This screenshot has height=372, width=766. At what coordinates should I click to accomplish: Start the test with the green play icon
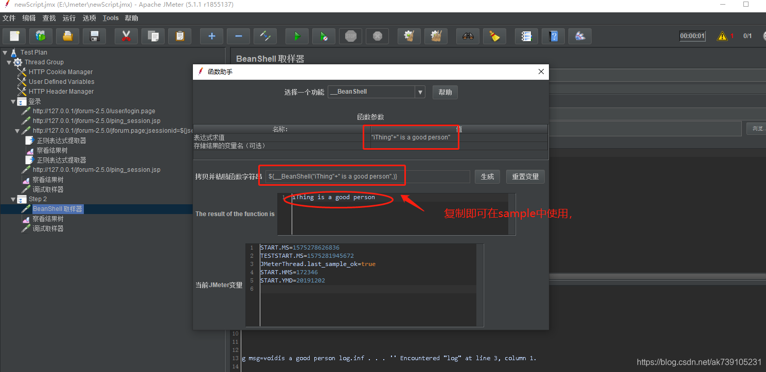[297, 36]
